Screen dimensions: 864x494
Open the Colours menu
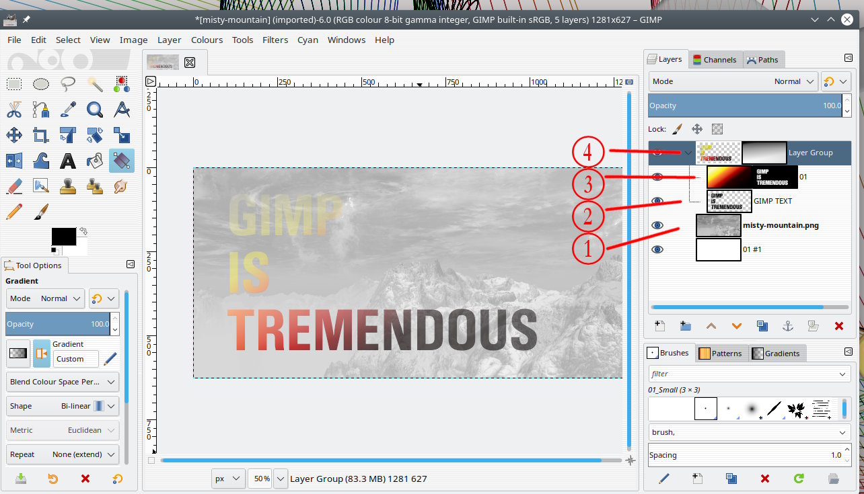point(207,40)
